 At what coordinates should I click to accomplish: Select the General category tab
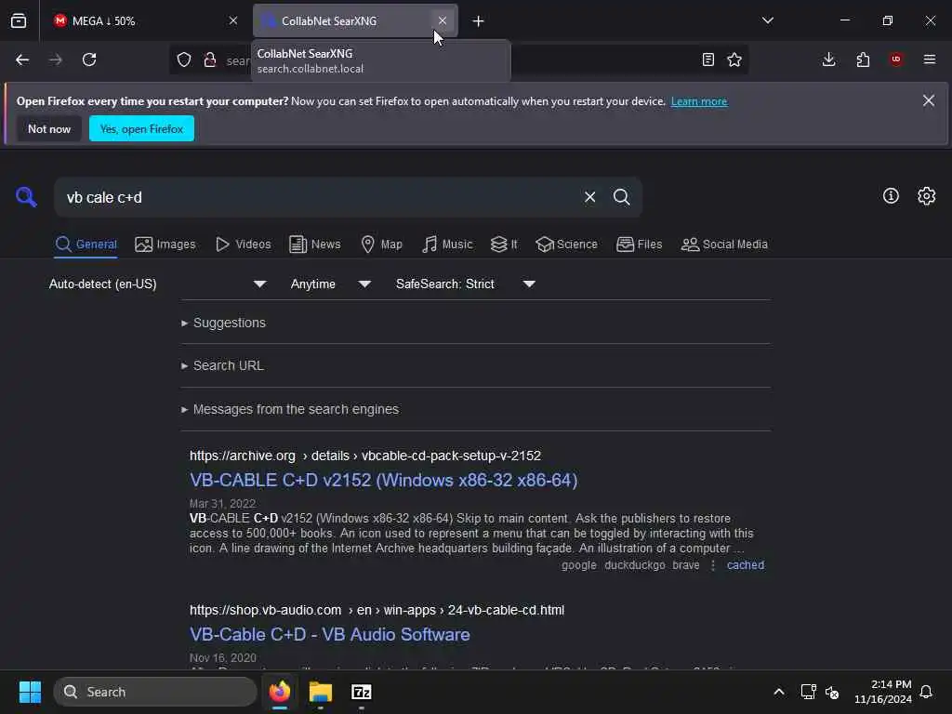(x=86, y=245)
